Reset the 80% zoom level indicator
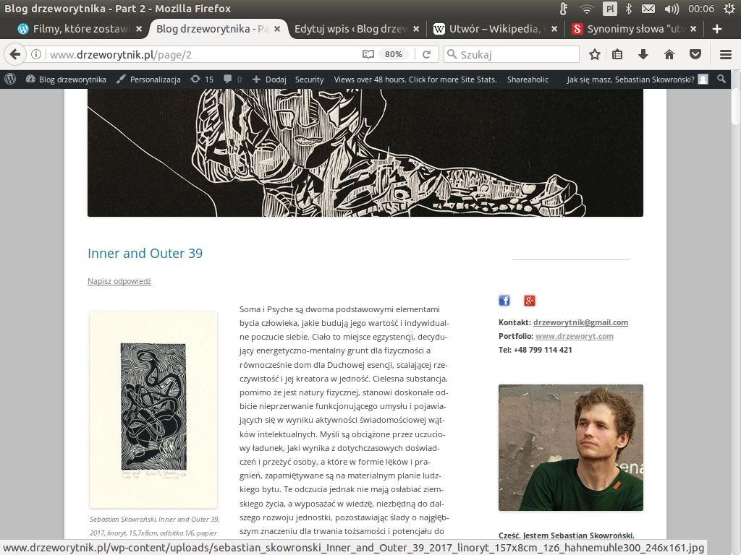 pos(393,55)
